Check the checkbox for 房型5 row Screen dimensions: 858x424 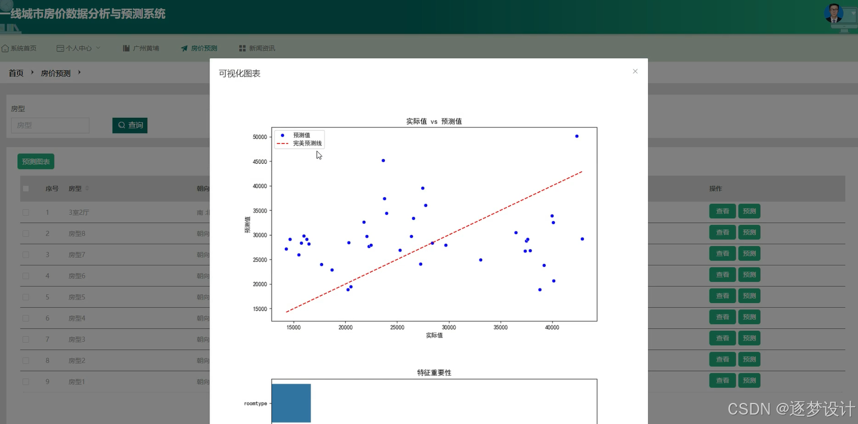25,297
